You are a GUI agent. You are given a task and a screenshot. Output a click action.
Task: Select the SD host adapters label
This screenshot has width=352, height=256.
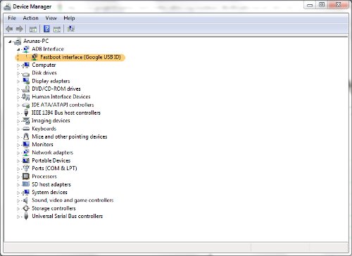pos(51,184)
